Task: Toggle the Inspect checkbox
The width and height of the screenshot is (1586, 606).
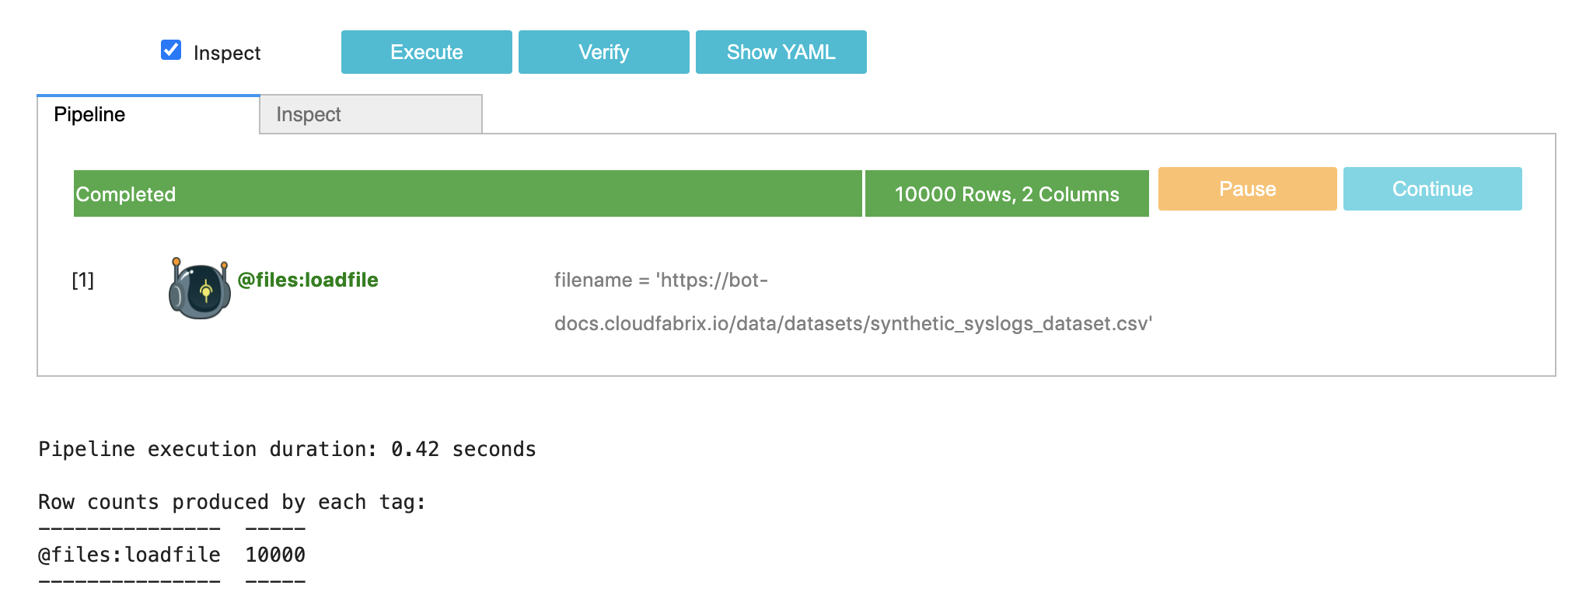Action: 171,50
